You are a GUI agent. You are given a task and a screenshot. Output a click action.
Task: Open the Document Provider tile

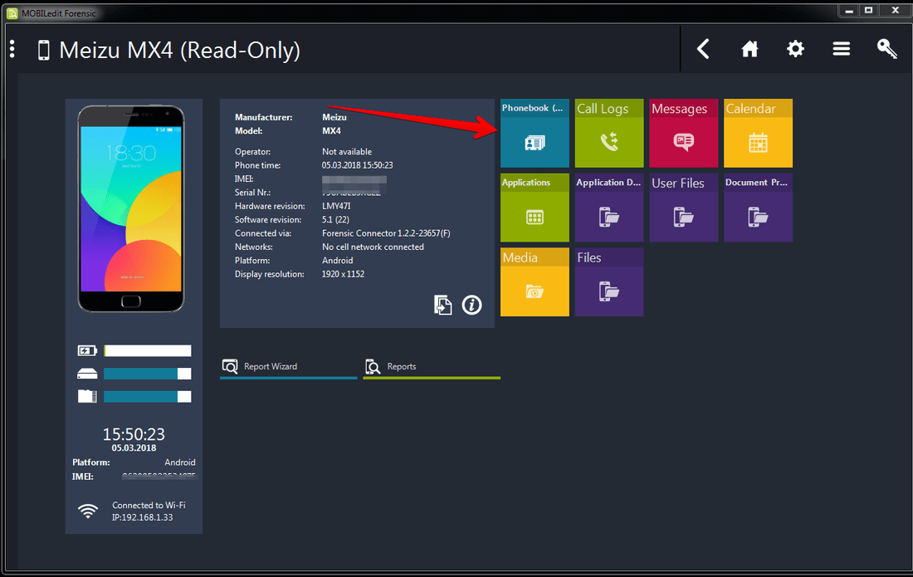tap(758, 208)
